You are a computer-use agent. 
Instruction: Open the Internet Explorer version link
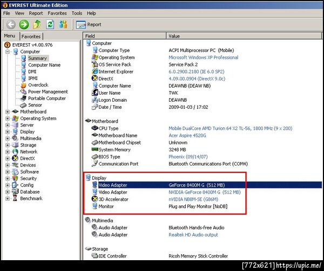[197, 71]
